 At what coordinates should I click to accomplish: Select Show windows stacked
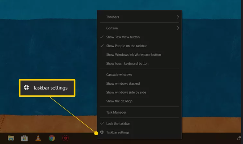pos(140,84)
